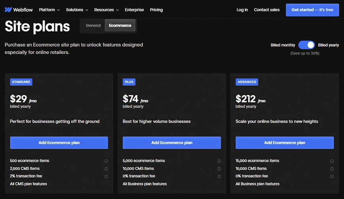The image size is (344, 199).
Task: Open info for Plus plan 0% transaction fee
Action: tap(219, 176)
